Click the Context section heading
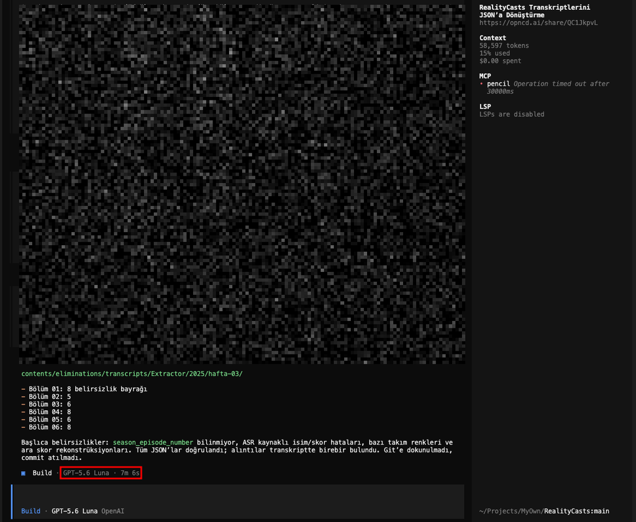The image size is (636, 522). pos(493,38)
